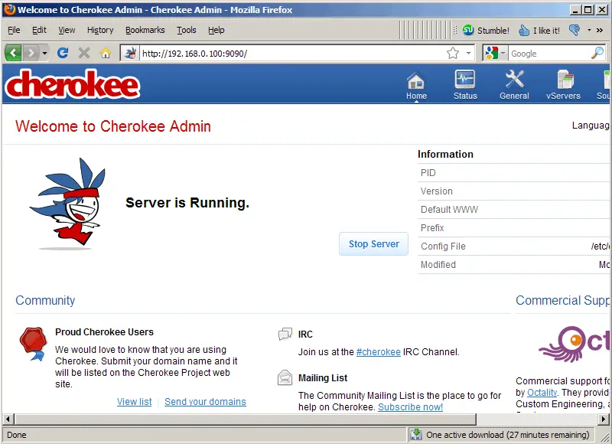
Task: Click the Octality octopus logo
Action: 574,344
